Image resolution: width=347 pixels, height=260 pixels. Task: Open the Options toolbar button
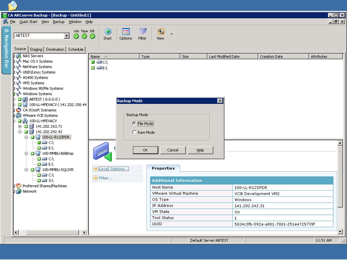click(x=126, y=34)
